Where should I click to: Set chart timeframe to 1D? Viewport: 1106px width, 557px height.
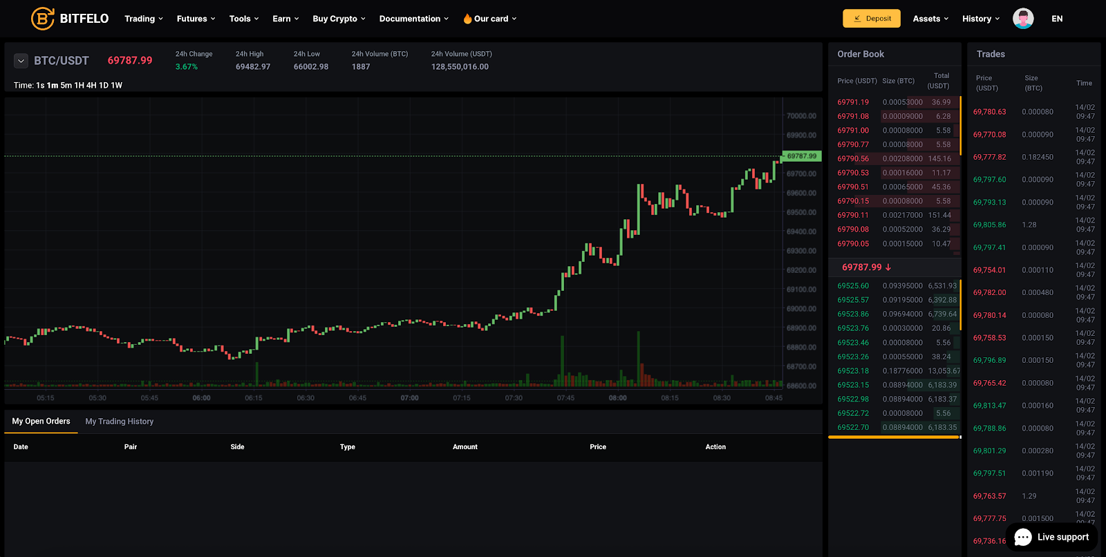(x=104, y=86)
